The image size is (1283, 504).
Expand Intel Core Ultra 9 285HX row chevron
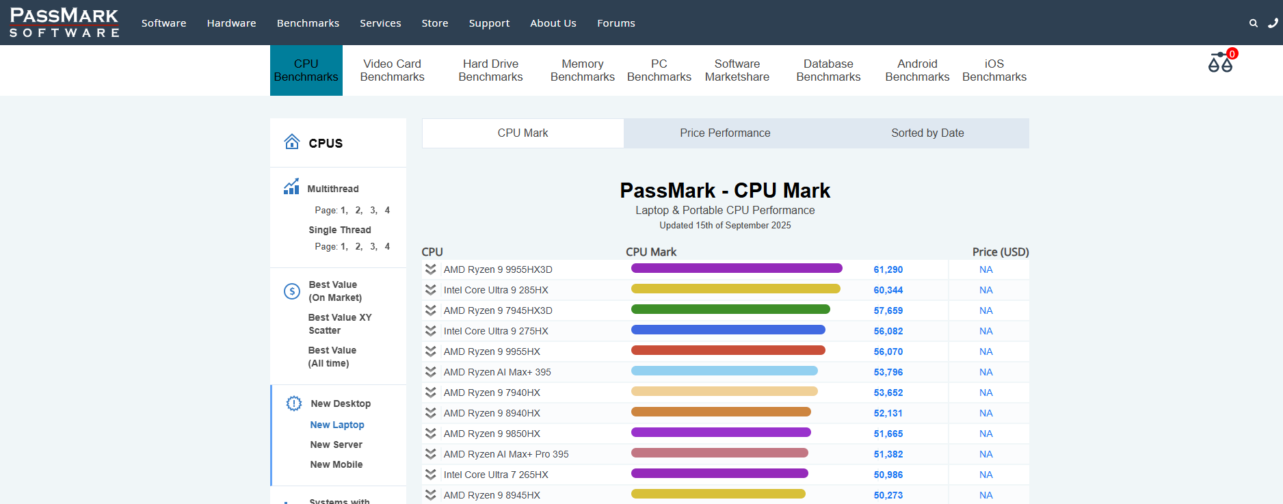click(x=430, y=290)
